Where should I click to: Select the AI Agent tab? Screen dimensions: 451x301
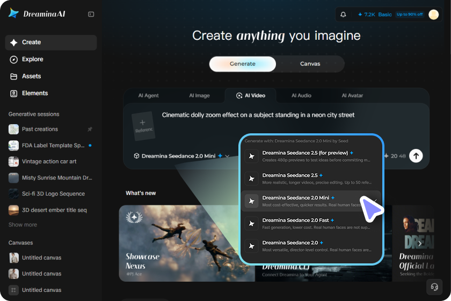click(148, 96)
